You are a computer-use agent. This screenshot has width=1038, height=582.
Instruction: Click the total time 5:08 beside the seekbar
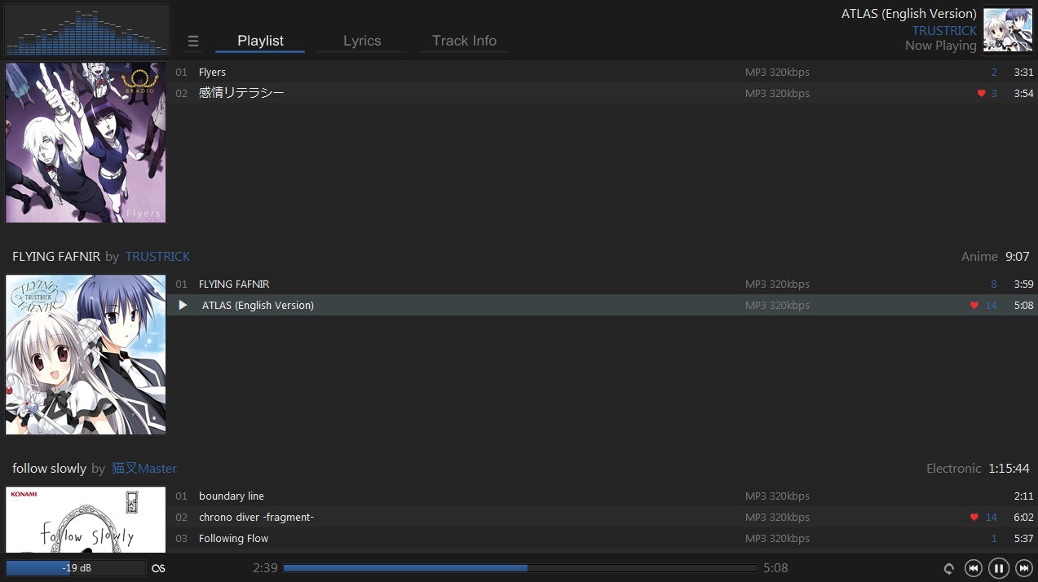pos(775,568)
